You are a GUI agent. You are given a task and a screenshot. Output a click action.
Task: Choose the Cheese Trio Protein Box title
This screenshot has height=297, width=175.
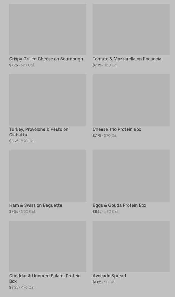pos(117,130)
